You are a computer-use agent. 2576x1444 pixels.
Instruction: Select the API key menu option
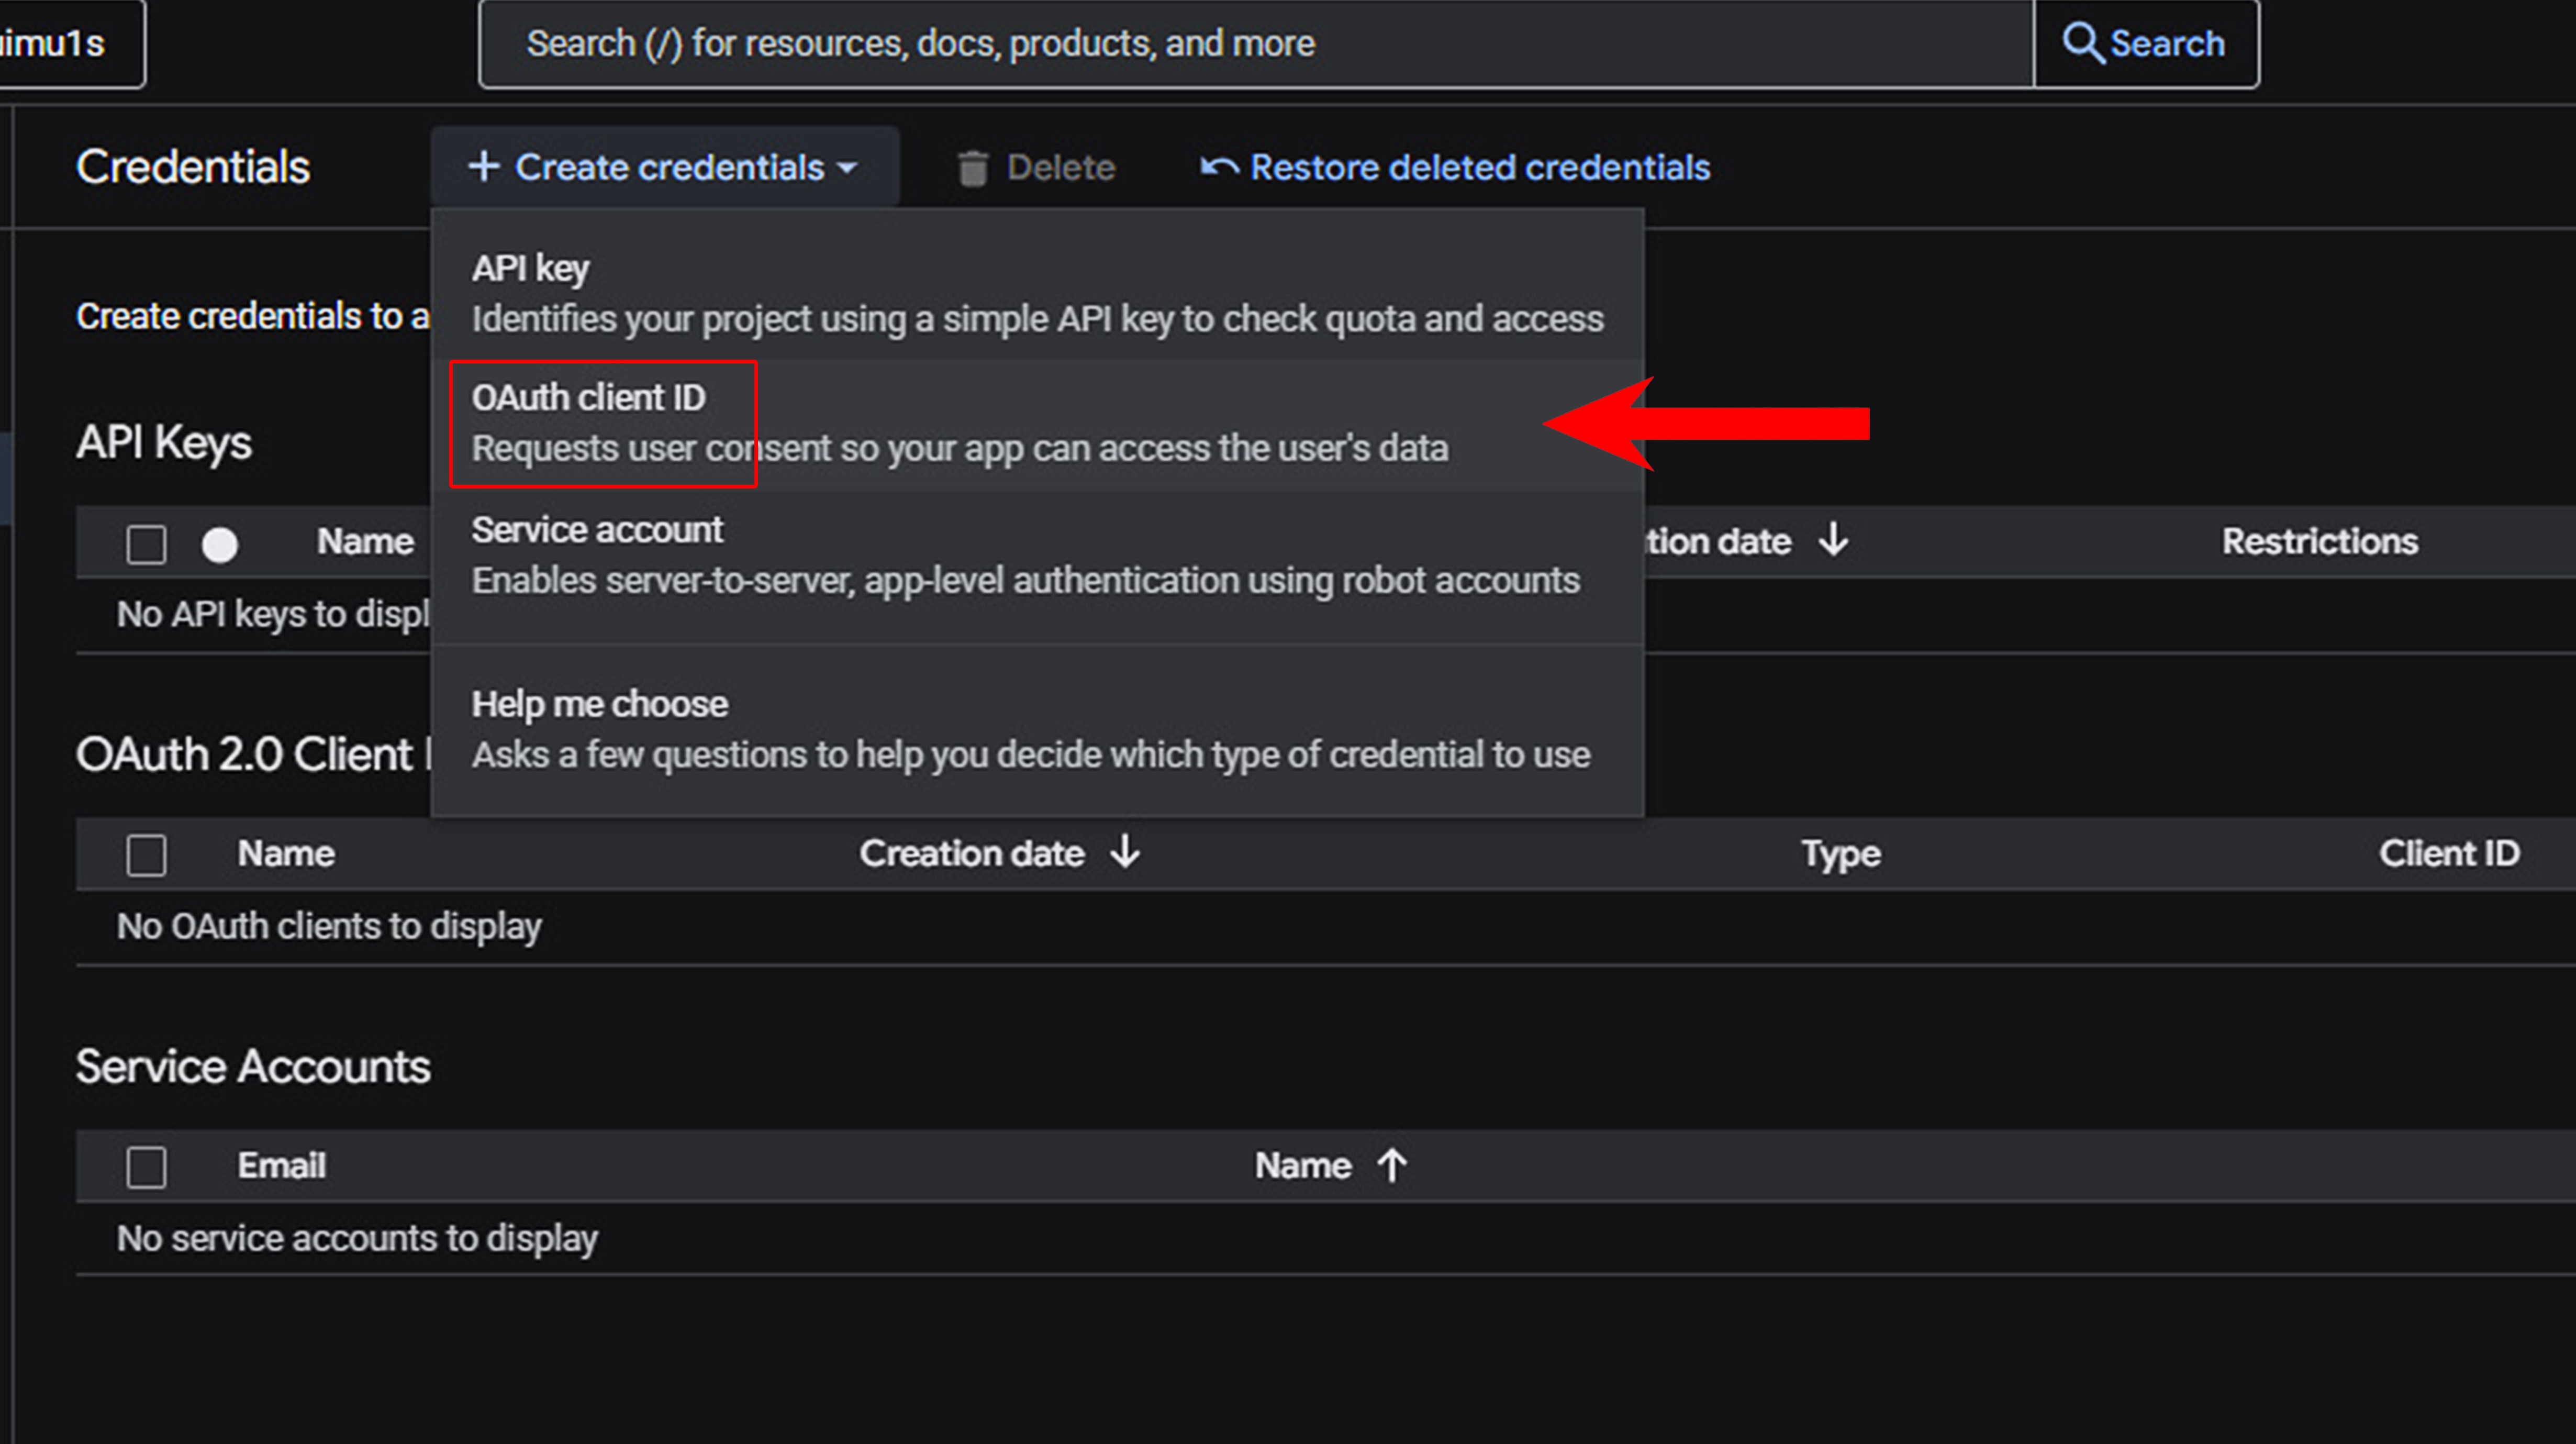coord(1036,293)
